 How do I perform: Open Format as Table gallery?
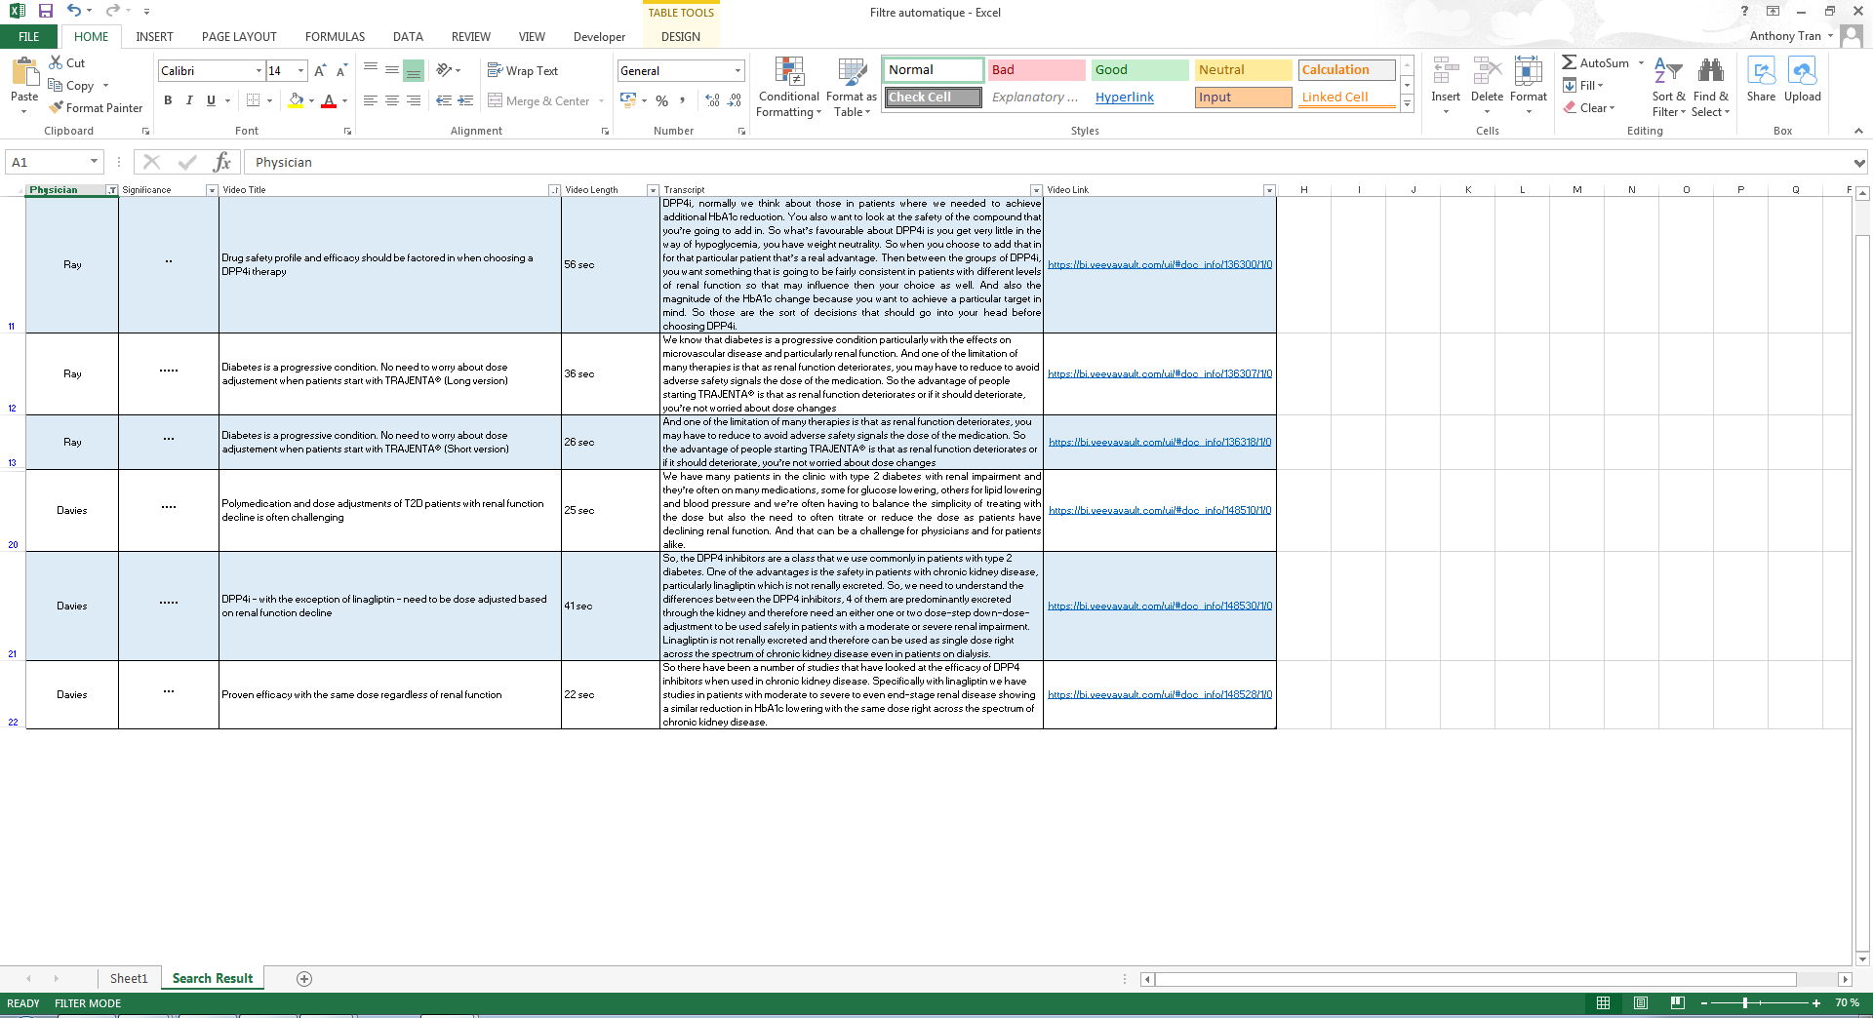tap(852, 87)
